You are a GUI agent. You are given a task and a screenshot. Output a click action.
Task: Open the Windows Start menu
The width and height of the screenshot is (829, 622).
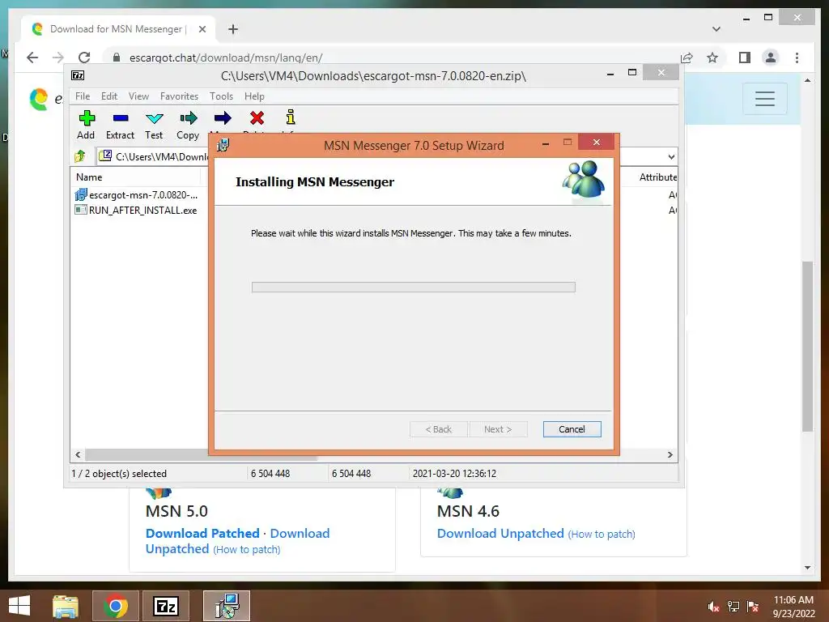coord(19,606)
